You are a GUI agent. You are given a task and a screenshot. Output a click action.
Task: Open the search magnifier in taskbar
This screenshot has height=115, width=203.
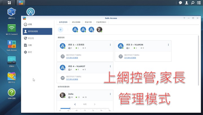point(193,3)
